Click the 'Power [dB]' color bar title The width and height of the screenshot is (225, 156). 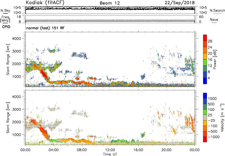[x=215, y=59]
